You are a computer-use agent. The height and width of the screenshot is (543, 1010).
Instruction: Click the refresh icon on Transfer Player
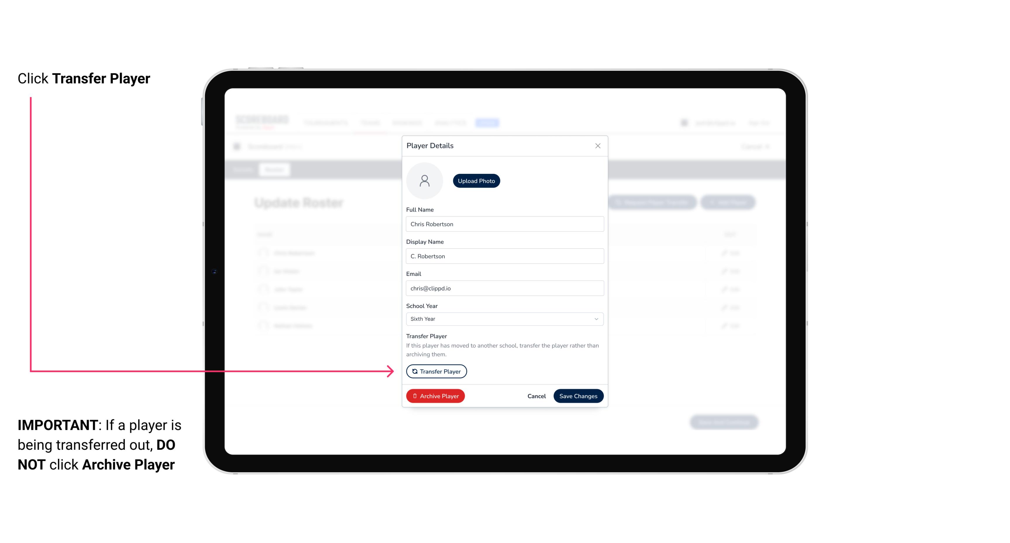(x=414, y=371)
